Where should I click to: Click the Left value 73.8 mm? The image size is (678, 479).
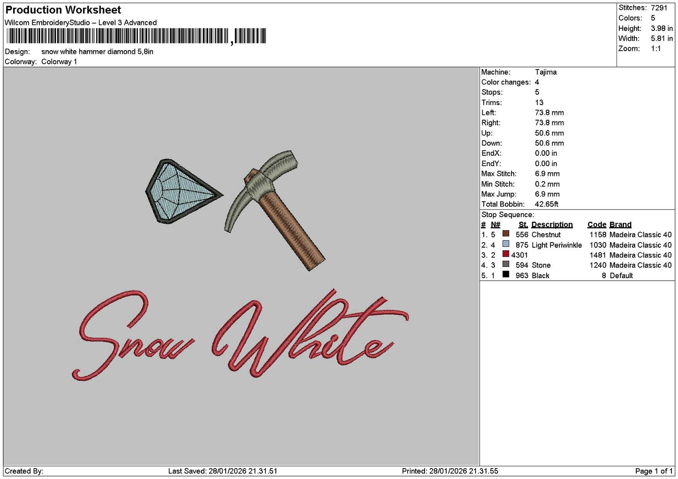coord(549,113)
